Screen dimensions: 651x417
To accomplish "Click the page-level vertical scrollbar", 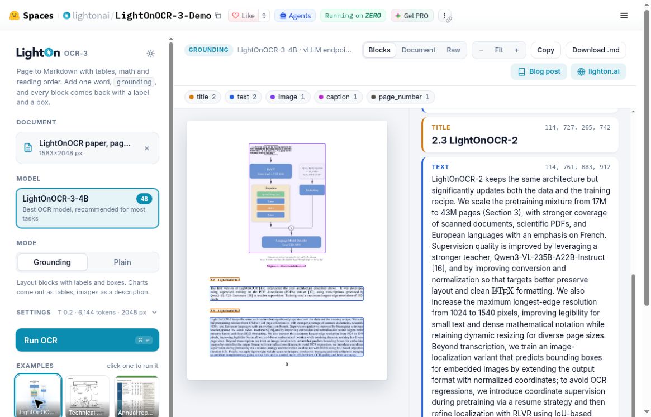I will pos(647,157).
